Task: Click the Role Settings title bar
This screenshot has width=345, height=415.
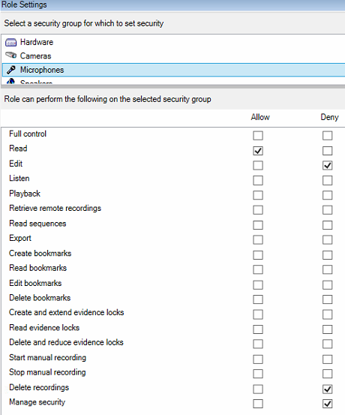Action: [172, 5]
